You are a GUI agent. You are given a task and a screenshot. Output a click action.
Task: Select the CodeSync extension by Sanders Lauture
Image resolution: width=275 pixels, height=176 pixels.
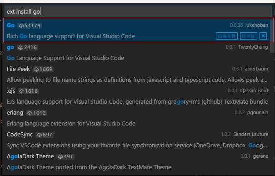tap(138, 140)
